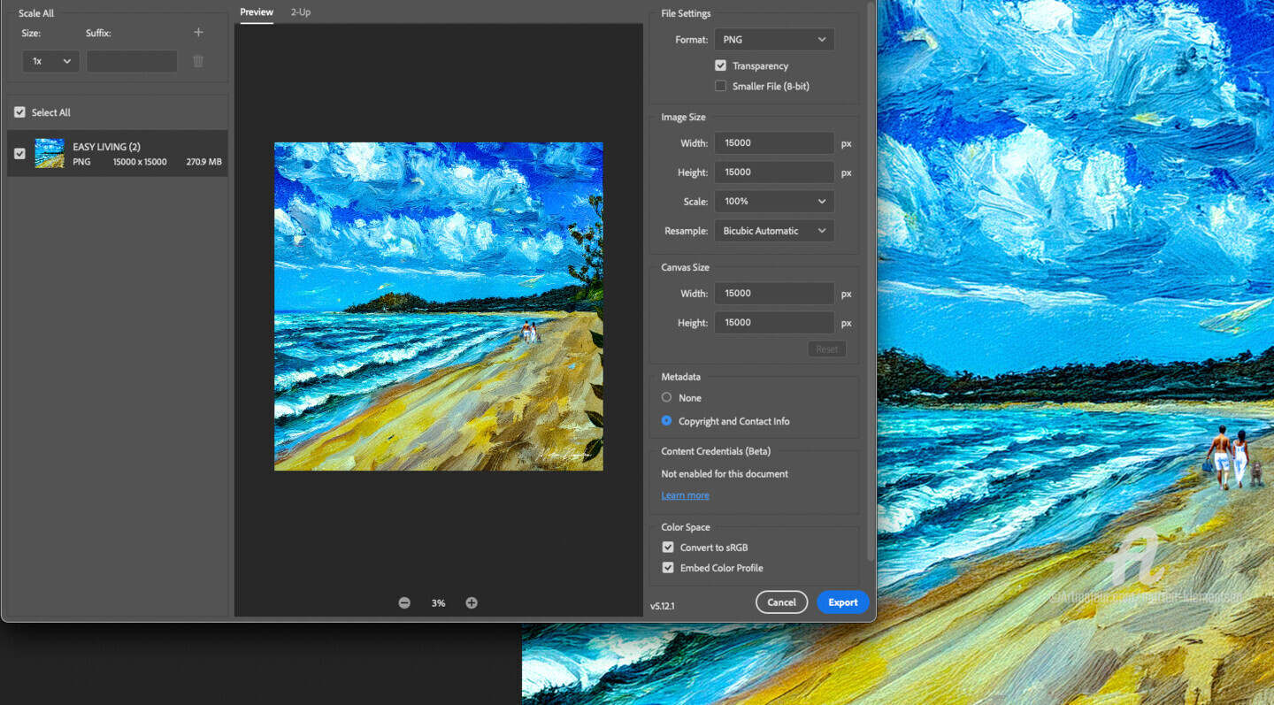Viewport: 1274px width, 705px height.
Task: Toggle Embed Color Profile checkbox
Action: 668,568
